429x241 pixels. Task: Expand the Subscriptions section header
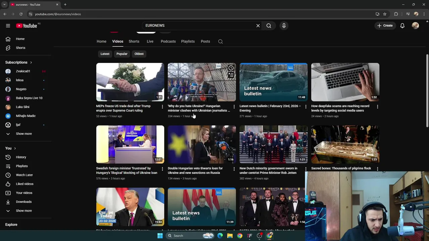pos(19,62)
